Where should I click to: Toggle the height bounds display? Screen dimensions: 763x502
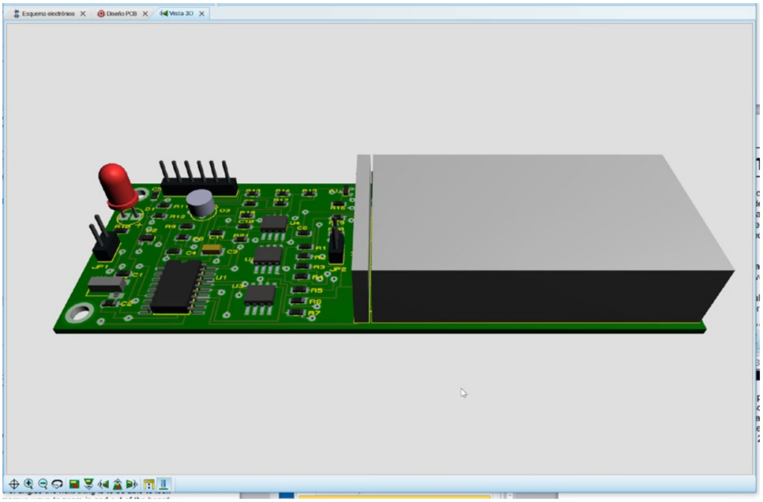tap(148, 483)
